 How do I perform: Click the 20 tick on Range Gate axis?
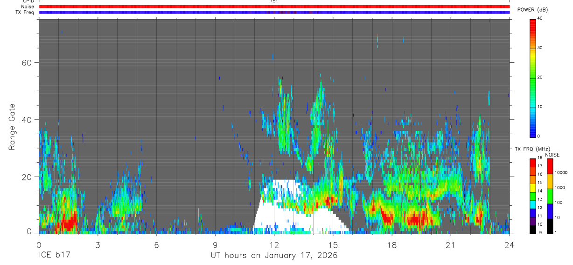coord(28,177)
